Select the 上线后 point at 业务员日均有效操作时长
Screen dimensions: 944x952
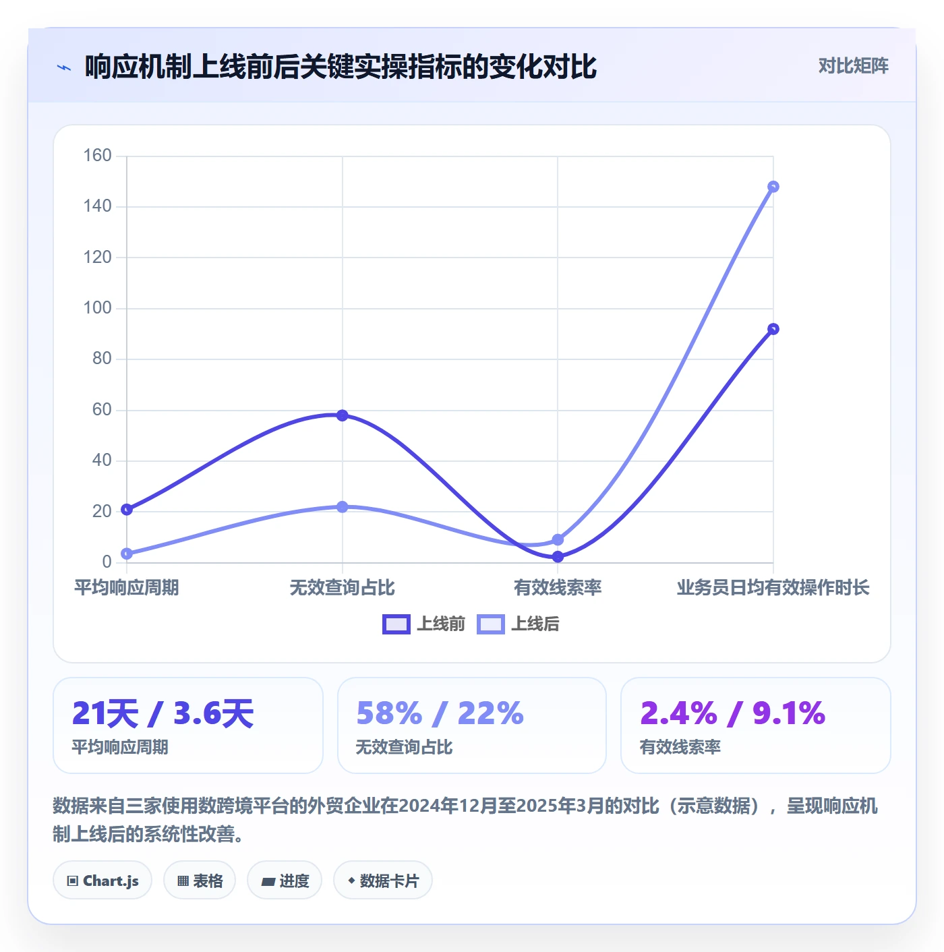(773, 187)
